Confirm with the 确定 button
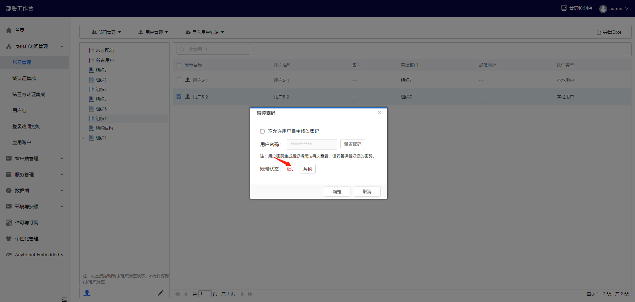 337,192
